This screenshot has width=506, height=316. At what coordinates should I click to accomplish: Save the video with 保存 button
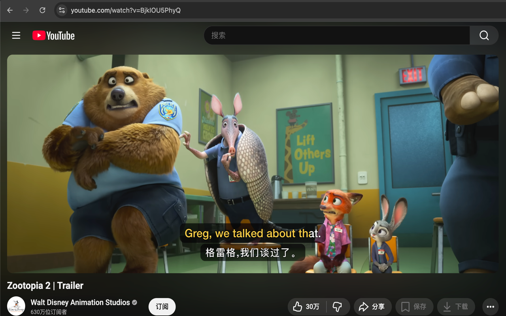click(414, 307)
